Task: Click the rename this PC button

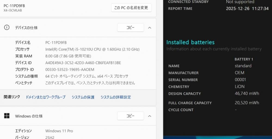Action: coord(131,8)
